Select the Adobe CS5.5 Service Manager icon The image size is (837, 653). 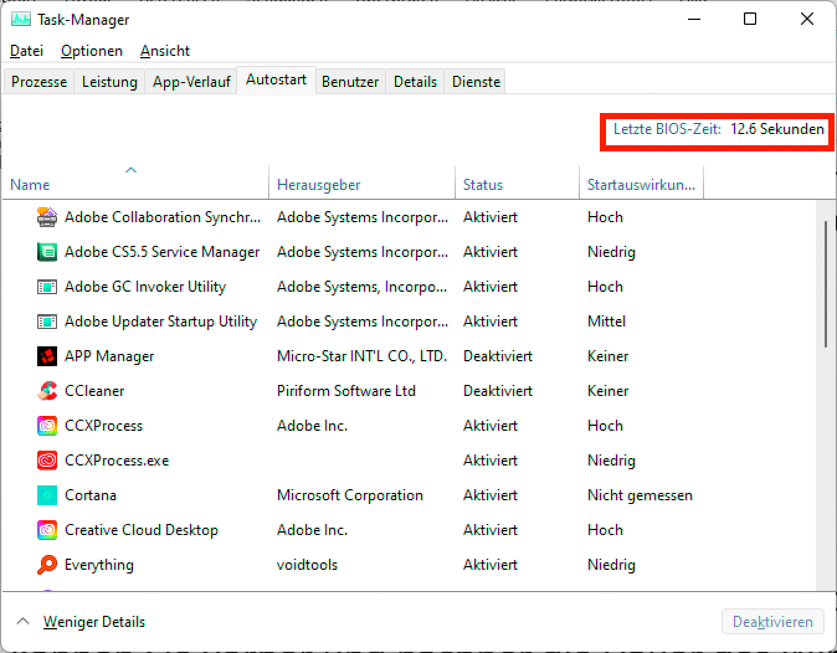(47, 252)
